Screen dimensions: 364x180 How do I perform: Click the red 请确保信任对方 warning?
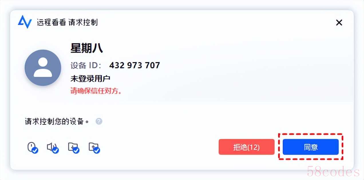tap(96, 91)
